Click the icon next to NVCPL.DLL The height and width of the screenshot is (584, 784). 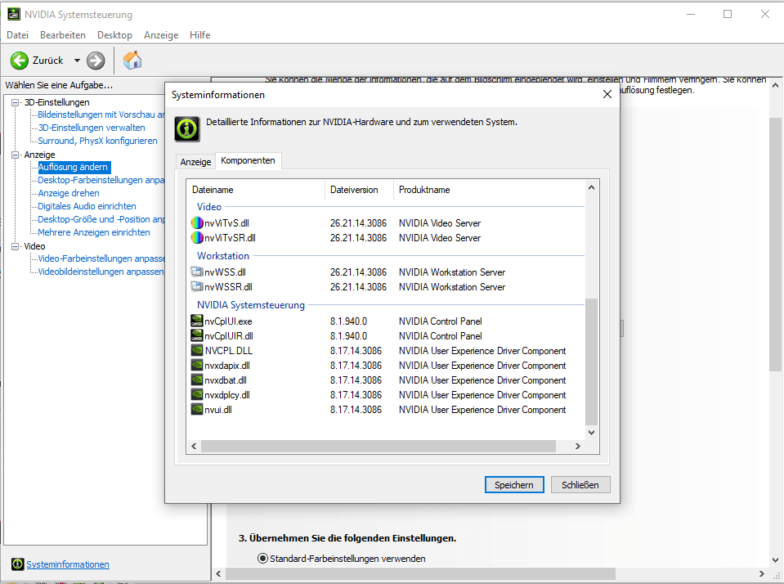(x=197, y=350)
